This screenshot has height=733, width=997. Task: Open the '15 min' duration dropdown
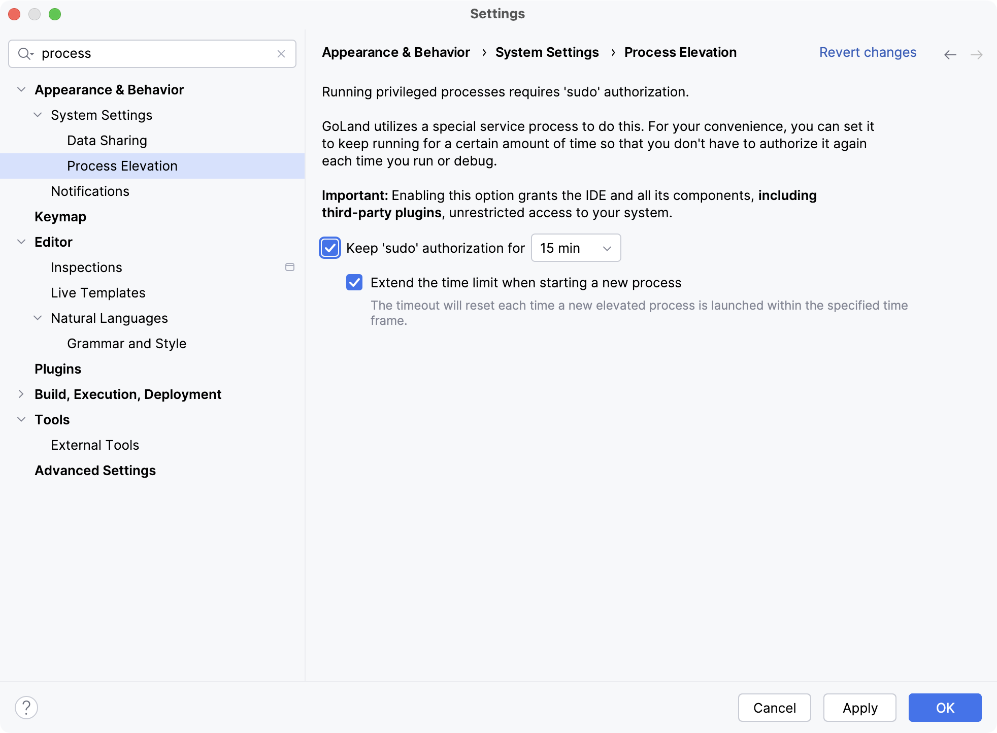point(576,248)
